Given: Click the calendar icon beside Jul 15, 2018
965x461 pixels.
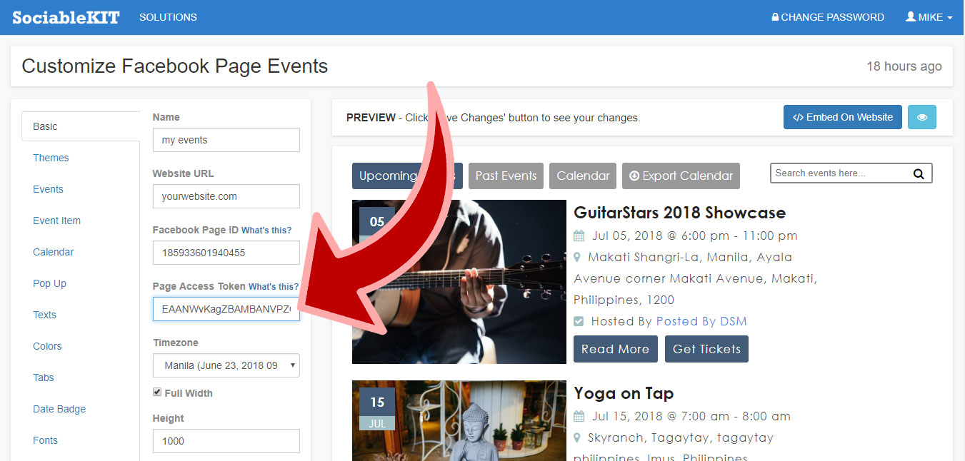Looking at the screenshot, I should tap(579, 416).
